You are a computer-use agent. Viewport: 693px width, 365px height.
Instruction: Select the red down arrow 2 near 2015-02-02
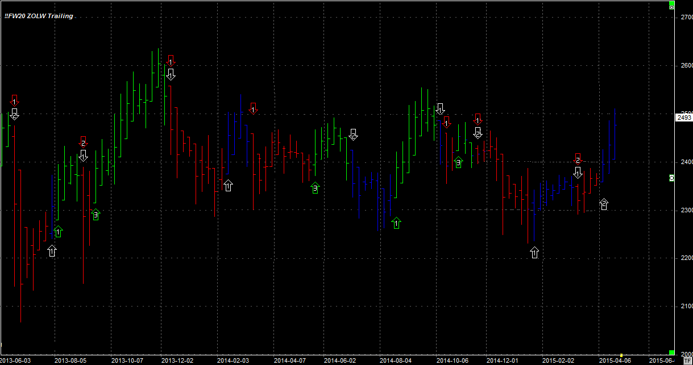(578, 159)
